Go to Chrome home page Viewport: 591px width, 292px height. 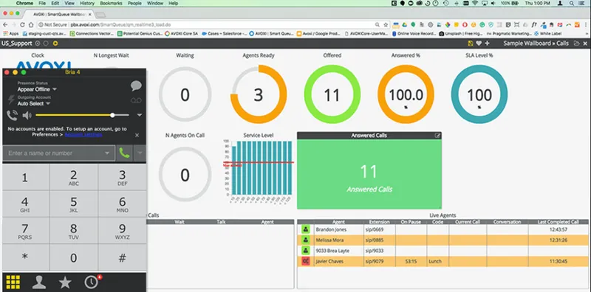31,24
